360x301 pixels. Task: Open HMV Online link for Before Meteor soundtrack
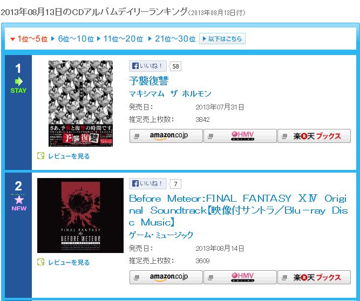(240, 277)
